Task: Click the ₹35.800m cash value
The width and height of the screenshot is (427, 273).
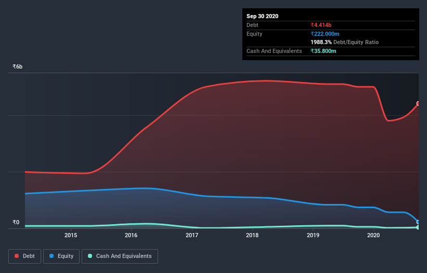Action: pos(324,51)
